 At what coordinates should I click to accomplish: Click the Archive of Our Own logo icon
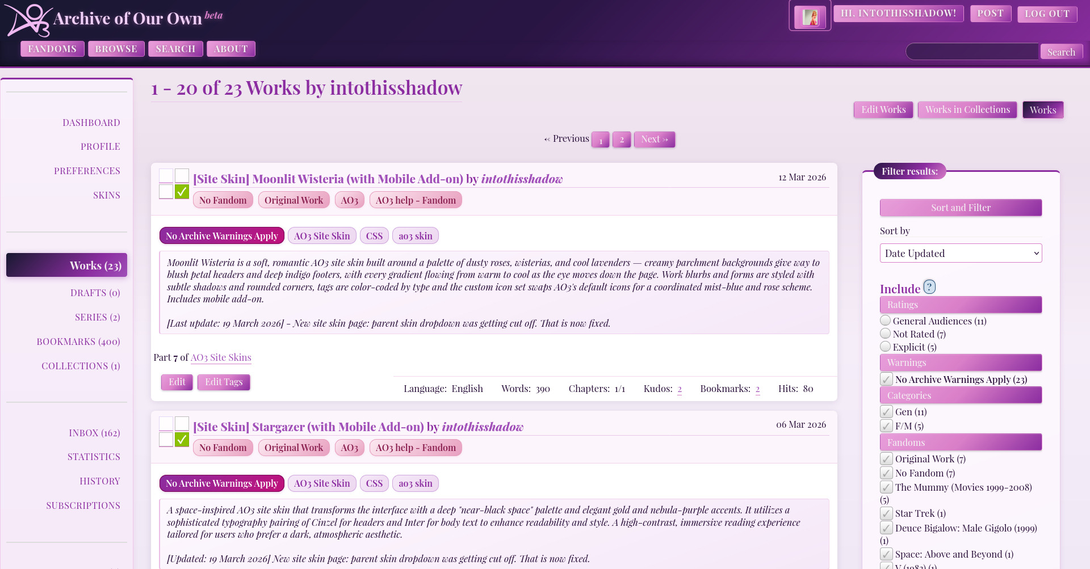pos(28,20)
